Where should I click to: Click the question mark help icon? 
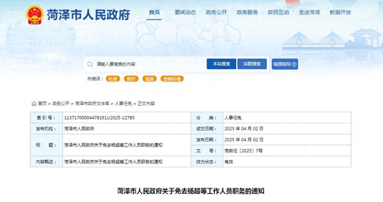tap(294, 64)
